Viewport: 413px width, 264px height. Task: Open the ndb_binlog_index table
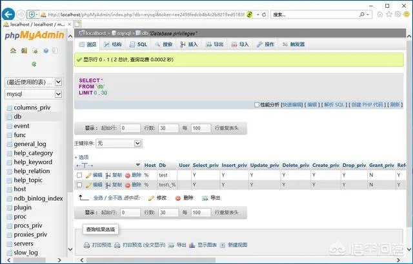38,198
